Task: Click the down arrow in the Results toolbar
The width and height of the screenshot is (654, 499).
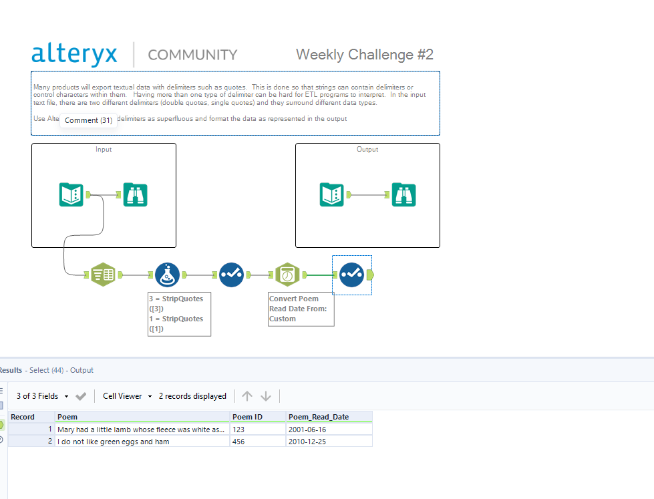Action: coord(266,395)
